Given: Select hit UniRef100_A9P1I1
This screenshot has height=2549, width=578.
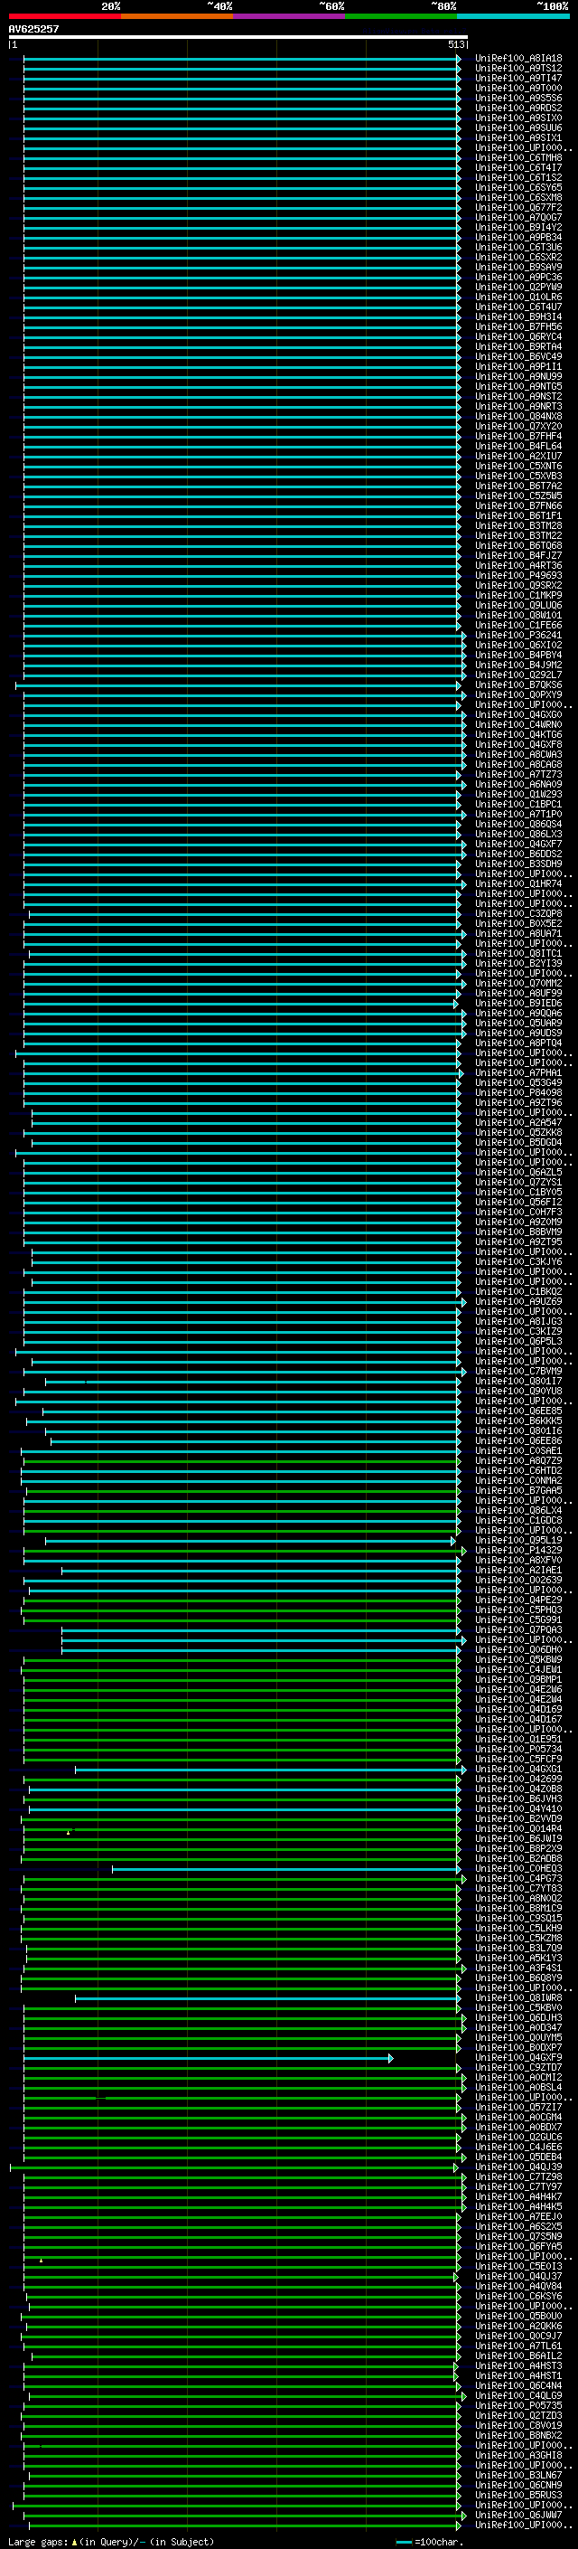Looking at the screenshot, I should coord(518,367).
